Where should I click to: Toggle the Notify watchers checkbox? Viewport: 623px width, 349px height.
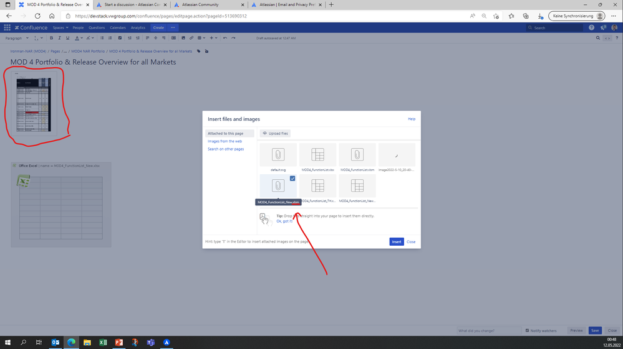point(527,330)
